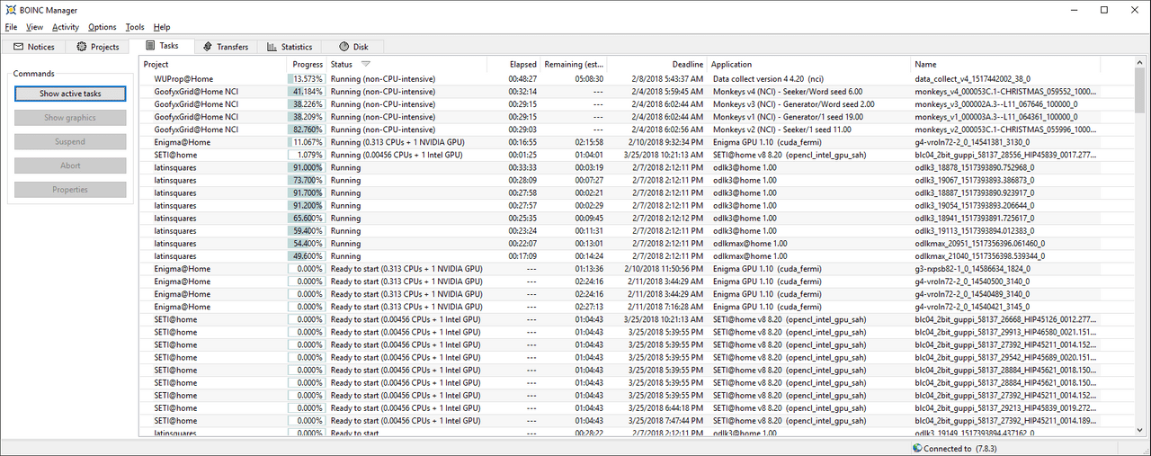Click 'Monkeys v1 (NCI) - Generator/1 seed 19.00'

[789, 117]
